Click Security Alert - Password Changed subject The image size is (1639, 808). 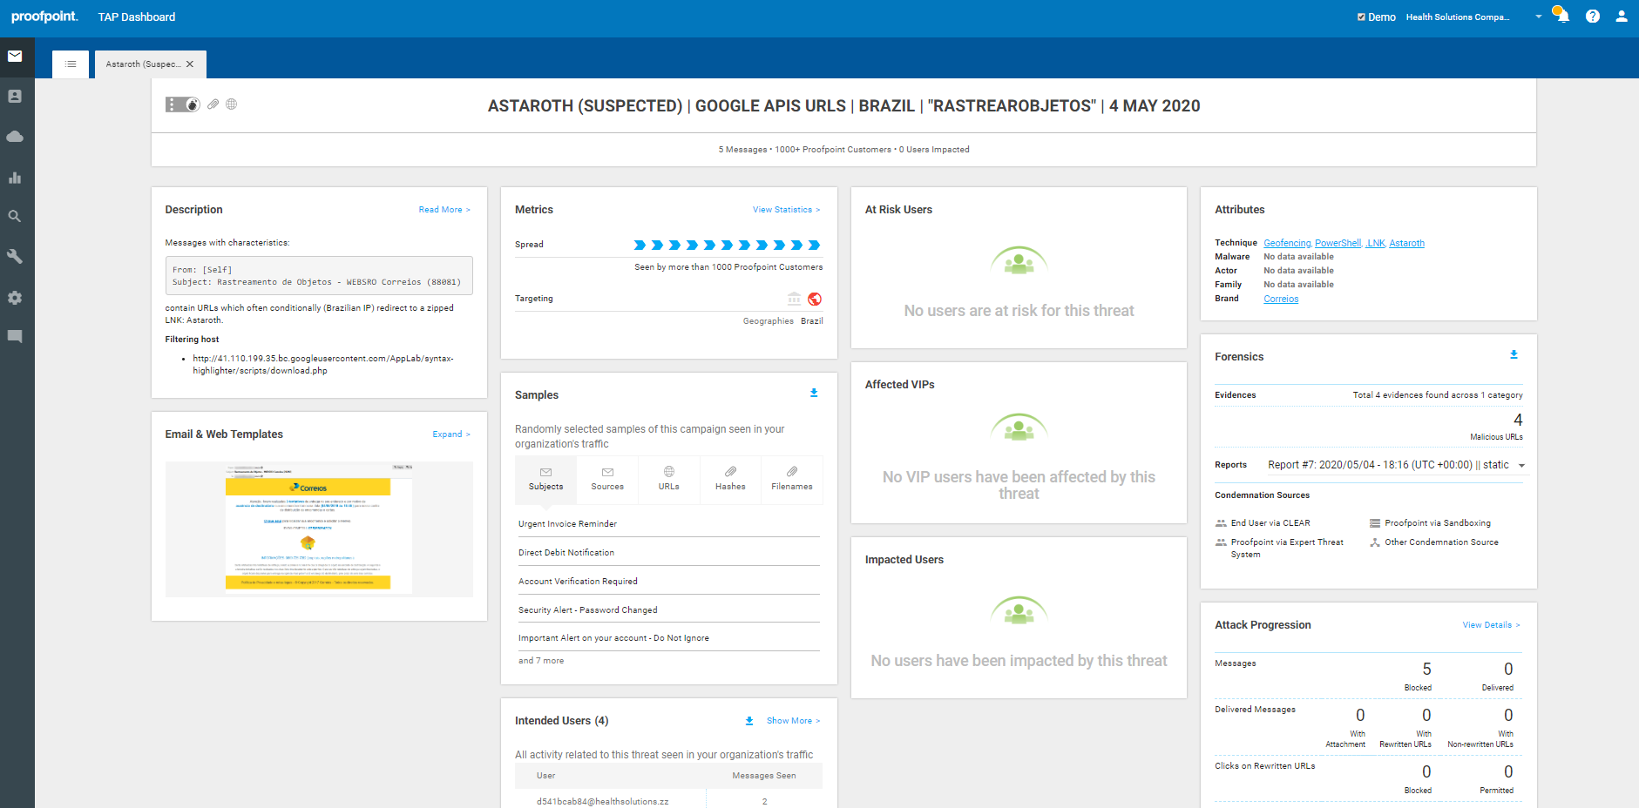tap(588, 610)
